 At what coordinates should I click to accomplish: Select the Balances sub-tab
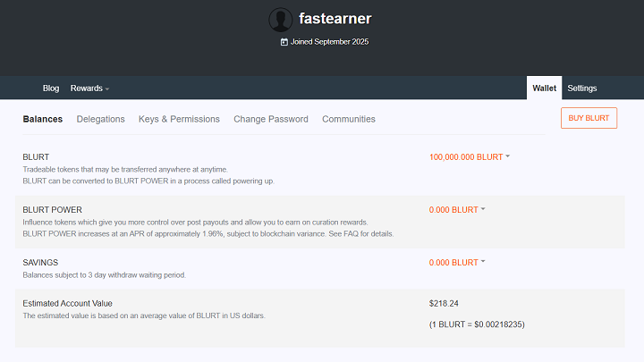pyautogui.click(x=43, y=119)
